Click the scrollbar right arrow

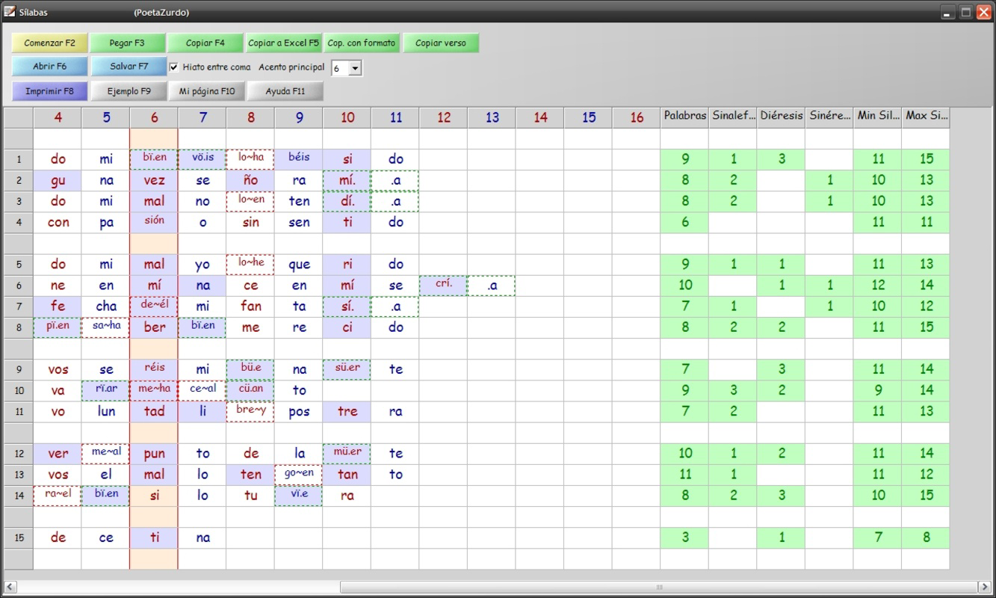[984, 588]
